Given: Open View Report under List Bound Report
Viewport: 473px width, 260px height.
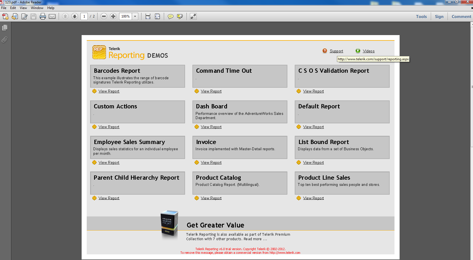Looking at the screenshot, I should click(x=313, y=163).
